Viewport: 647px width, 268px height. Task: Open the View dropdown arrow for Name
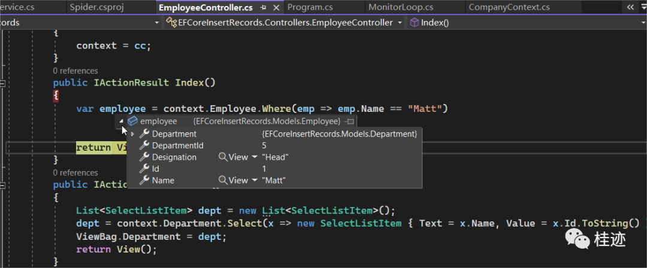pyautogui.click(x=254, y=180)
